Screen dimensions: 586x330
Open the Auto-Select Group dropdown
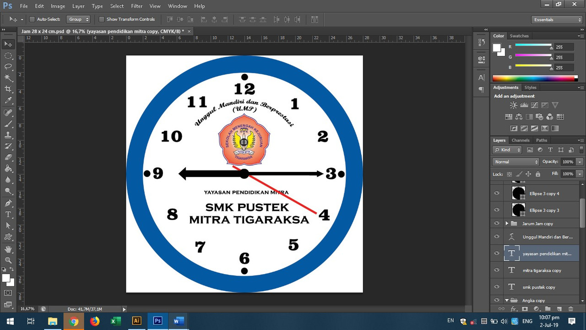[x=78, y=19]
